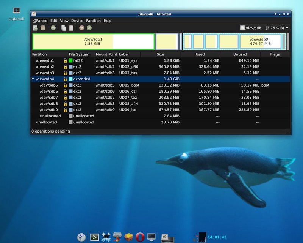Open the View menu
303x243 pixels.
[x=64, y=21]
